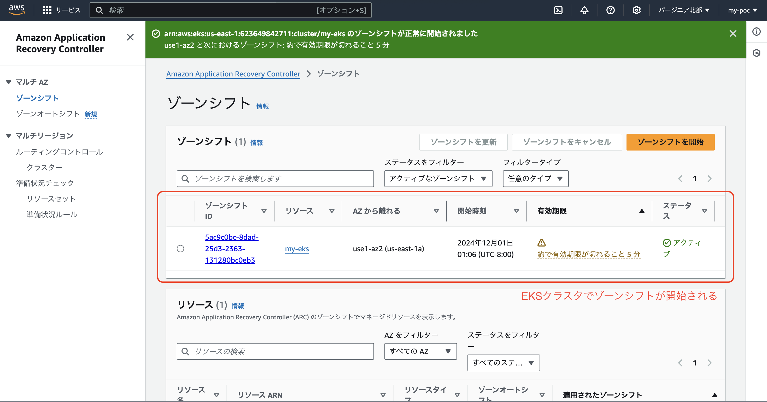Open the my-eks resource link

coord(297,249)
